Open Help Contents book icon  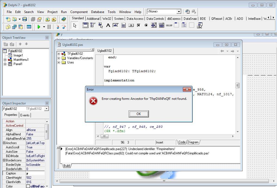point(63,19)
